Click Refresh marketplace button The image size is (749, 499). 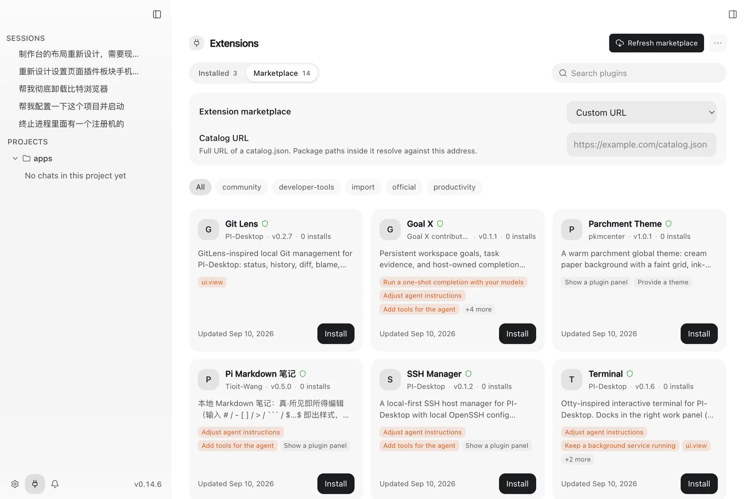click(656, 43)
